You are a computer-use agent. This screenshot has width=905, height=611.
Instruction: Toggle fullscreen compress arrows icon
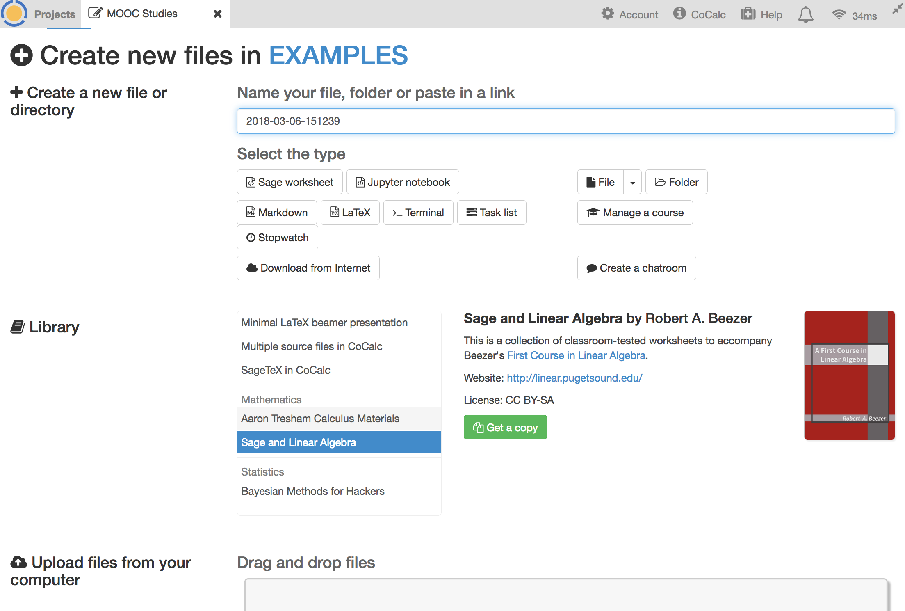click(x=897, y=9)
